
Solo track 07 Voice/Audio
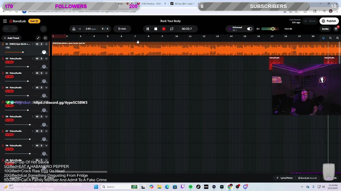(41, 131)
